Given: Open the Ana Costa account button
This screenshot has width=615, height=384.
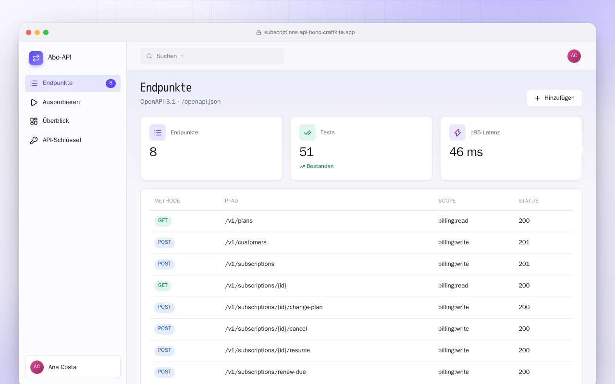Looking at the screenshot, I should (73, 367).
